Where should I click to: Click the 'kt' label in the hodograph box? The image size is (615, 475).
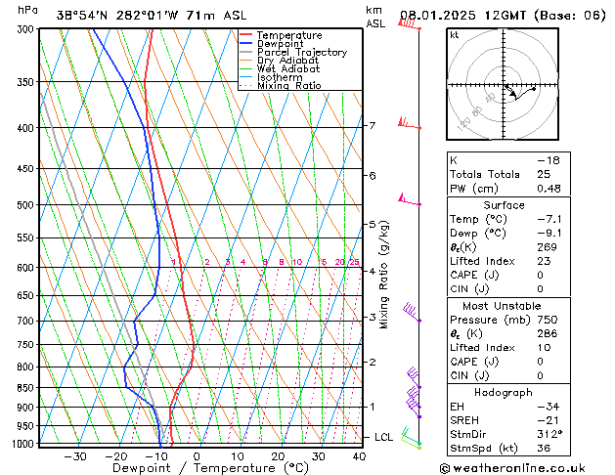tap(455, 35)
